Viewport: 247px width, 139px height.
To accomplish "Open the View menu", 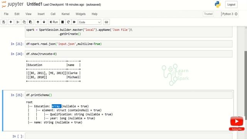I will pos(29,14).
